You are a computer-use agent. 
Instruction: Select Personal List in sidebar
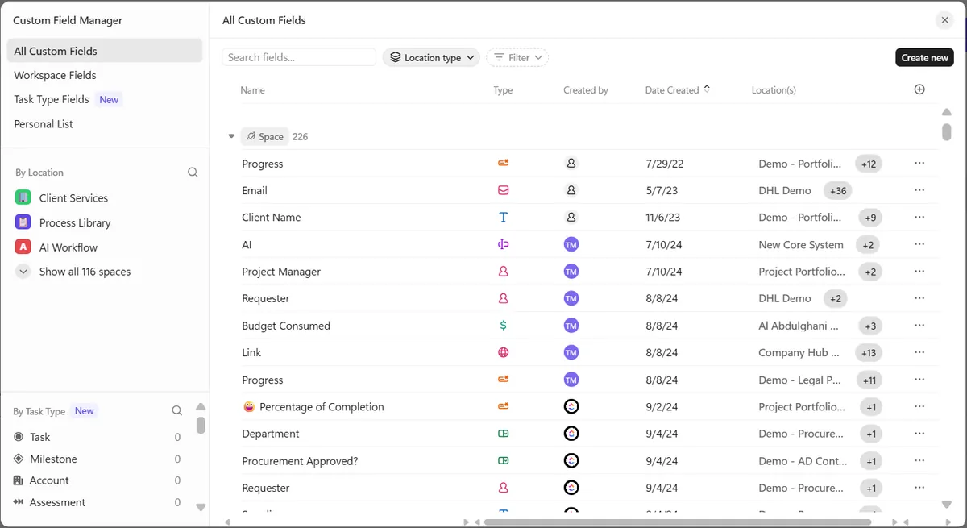pos(44,124)
